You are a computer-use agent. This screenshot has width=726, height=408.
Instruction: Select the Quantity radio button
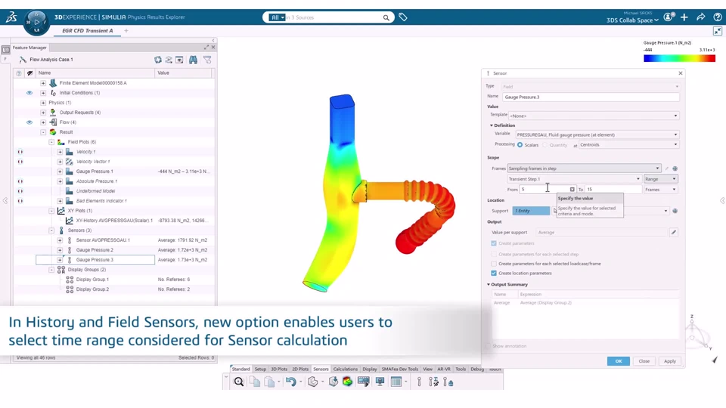545,145
